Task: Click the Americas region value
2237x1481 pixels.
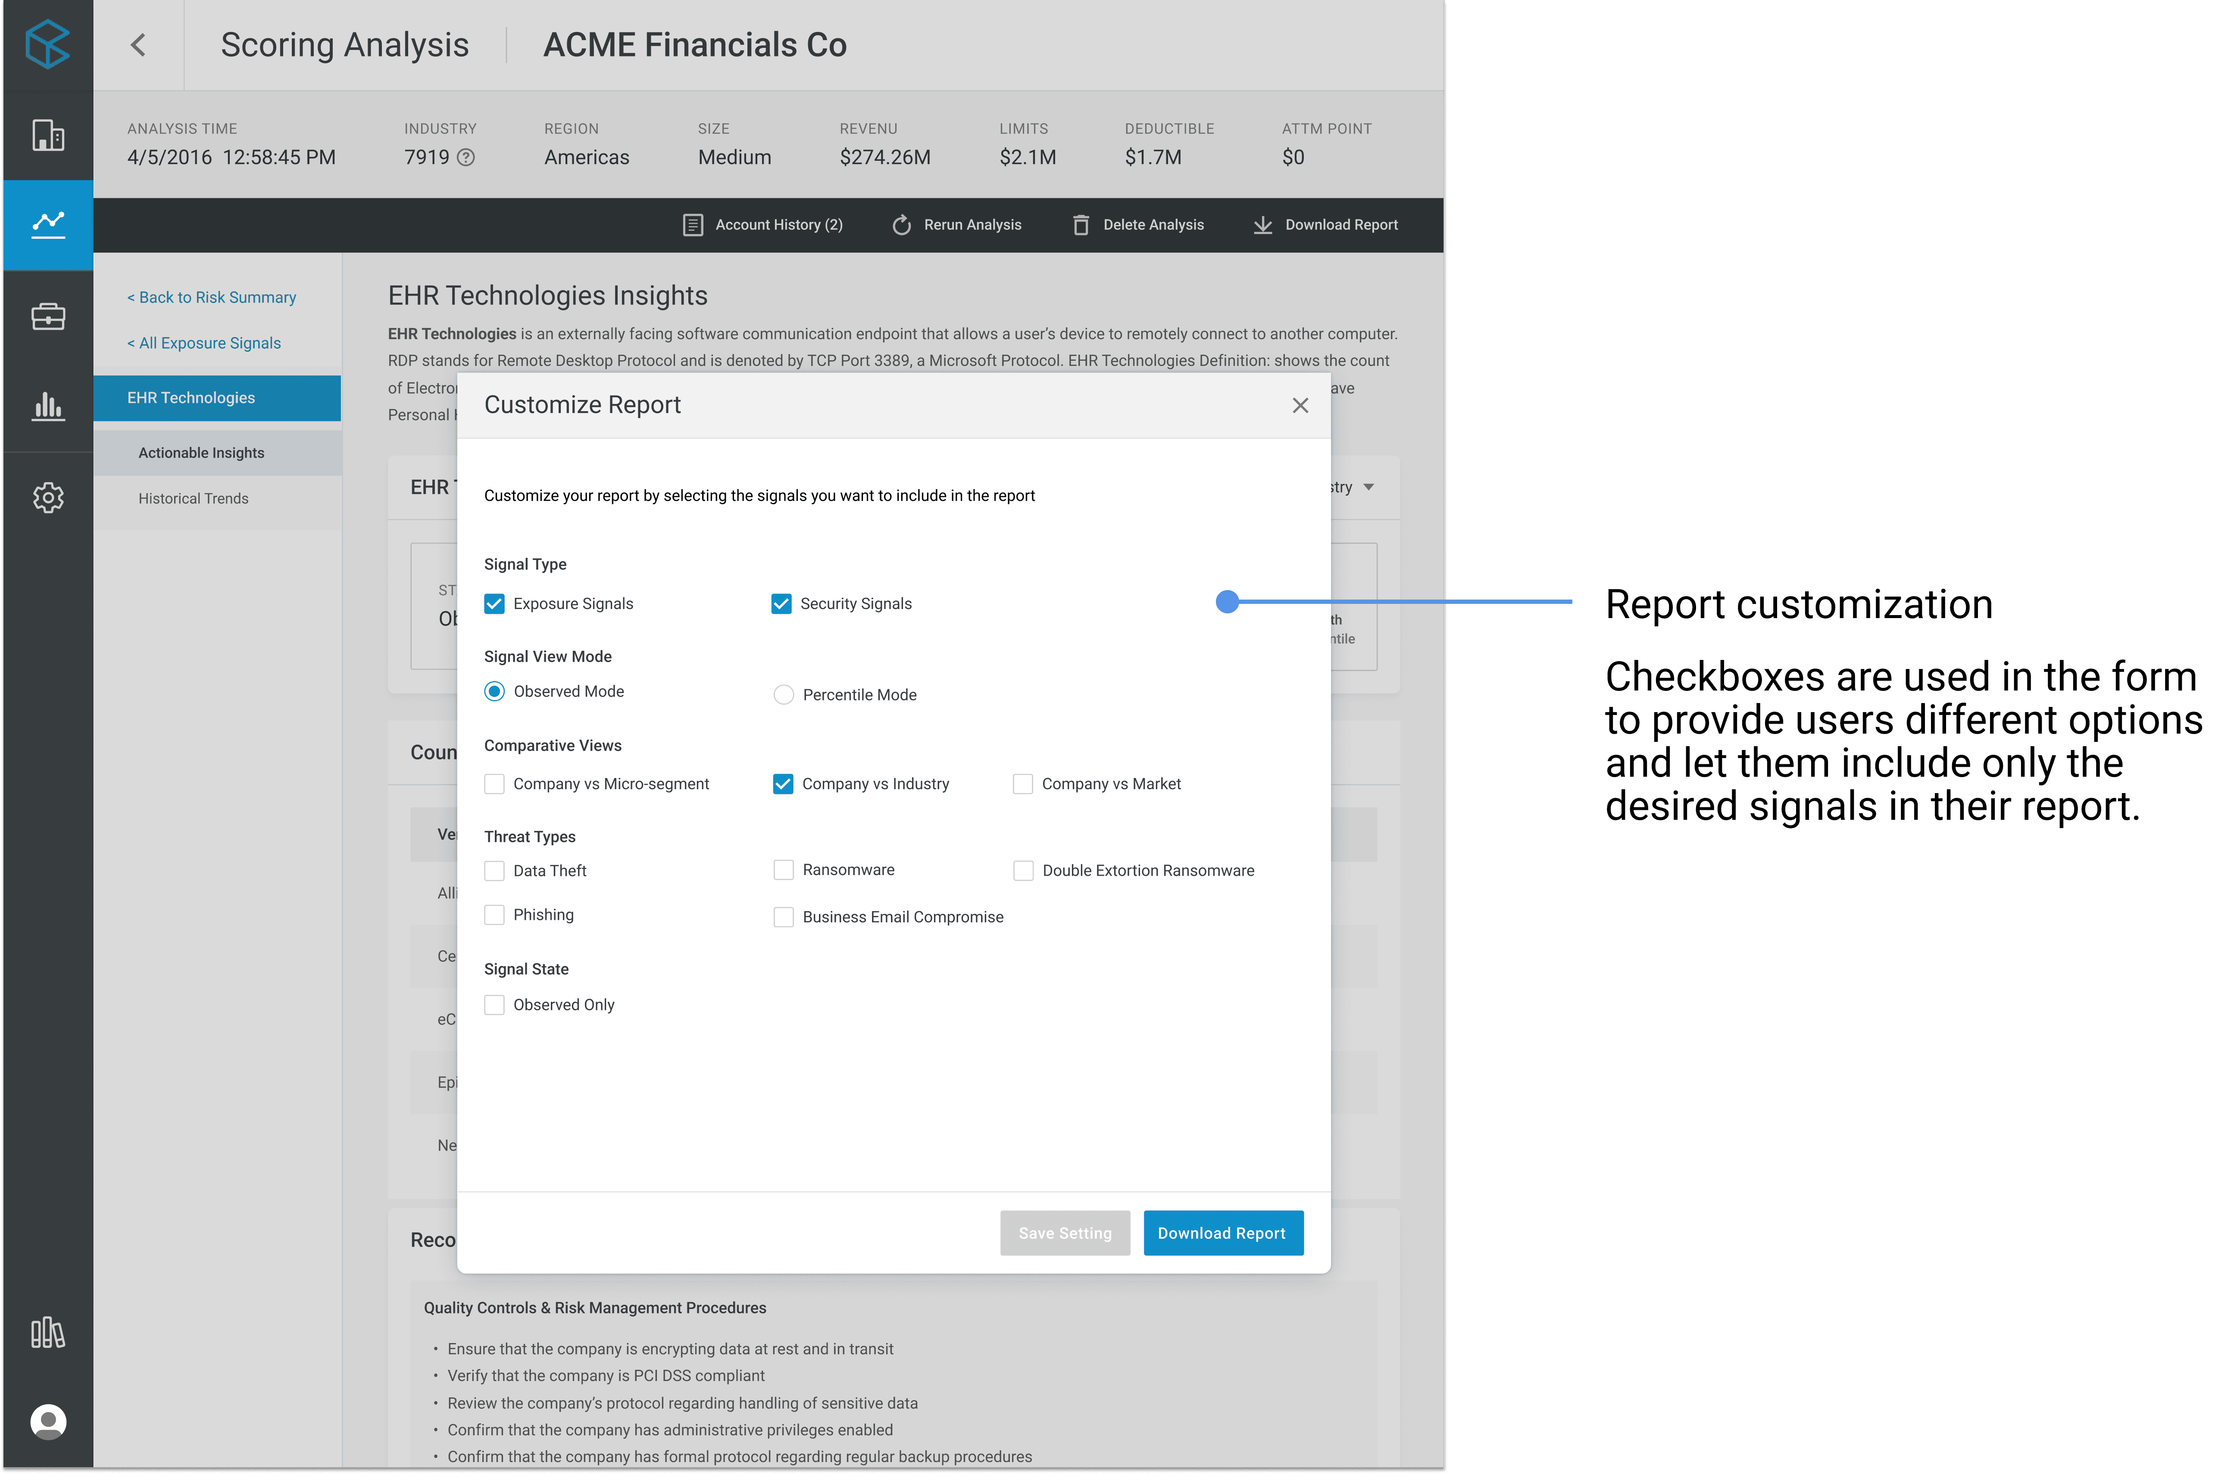Action: point(586,158)
